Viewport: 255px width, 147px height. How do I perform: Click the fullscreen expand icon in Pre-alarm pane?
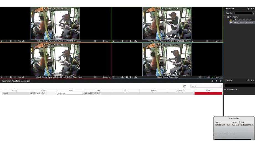(95, 41)
